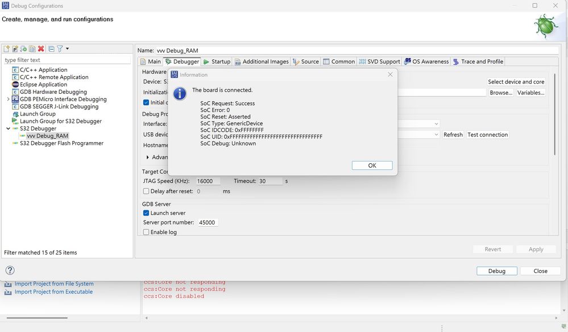
Task: Uncheck Launch server checkbox
Action: (146, 213)
